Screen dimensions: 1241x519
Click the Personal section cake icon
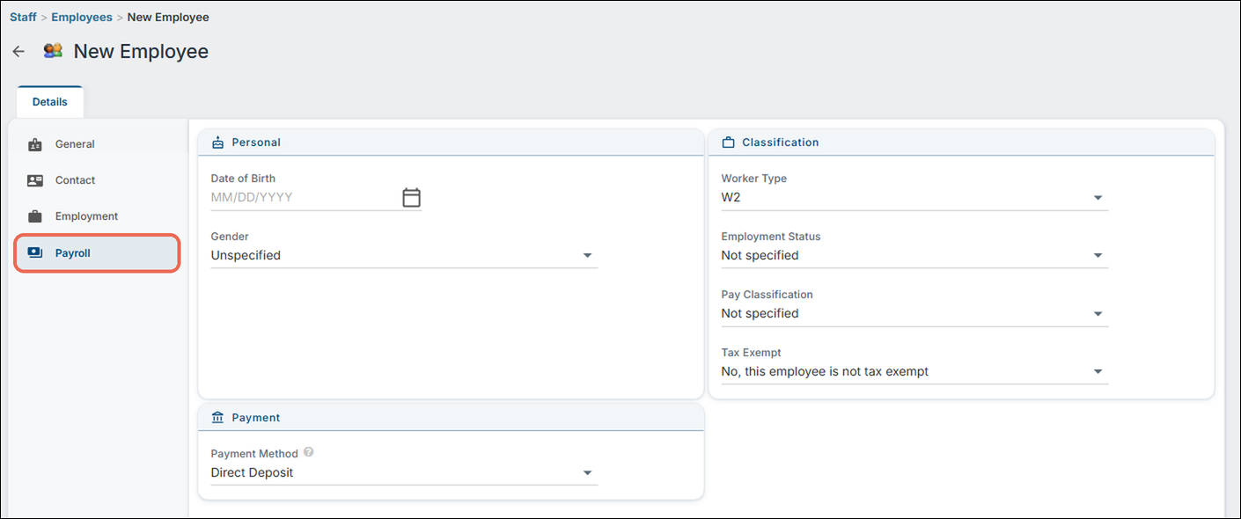click(218, 143)
